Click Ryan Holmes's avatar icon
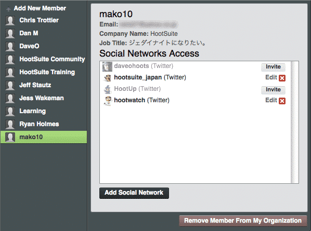311x231 pixels. coord(10,124)
